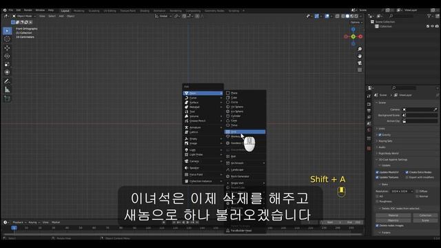The width and height of the screenshot is (441, 248).
Task: Toggle Collection visibility eye in outliner
Action: [432, 26]
